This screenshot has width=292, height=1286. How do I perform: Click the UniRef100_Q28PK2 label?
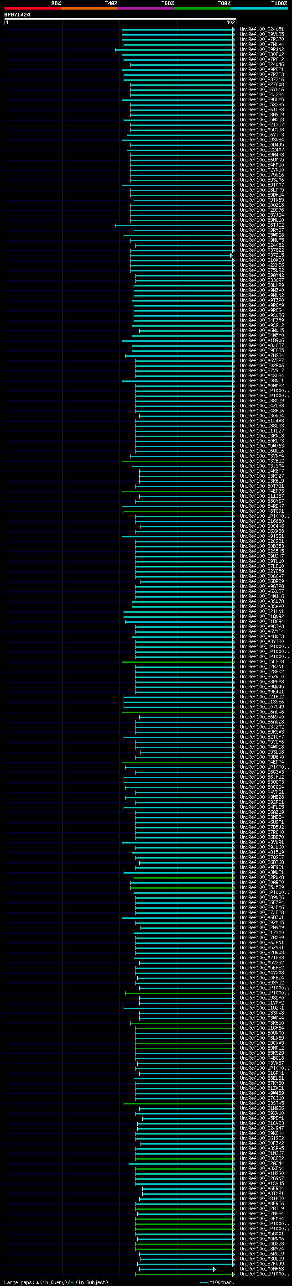pos(261,672)
